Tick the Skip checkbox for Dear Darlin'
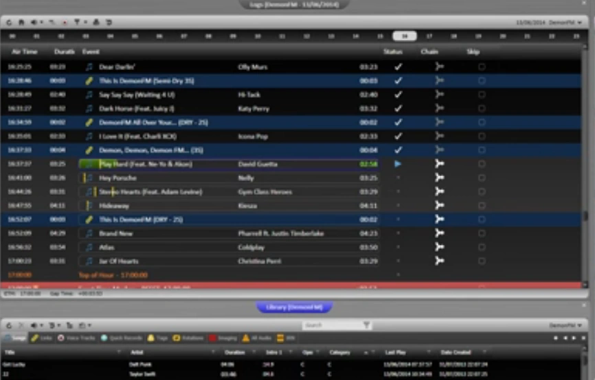Image resolution: width=595 pixels, height=380 pixels. 482,67
